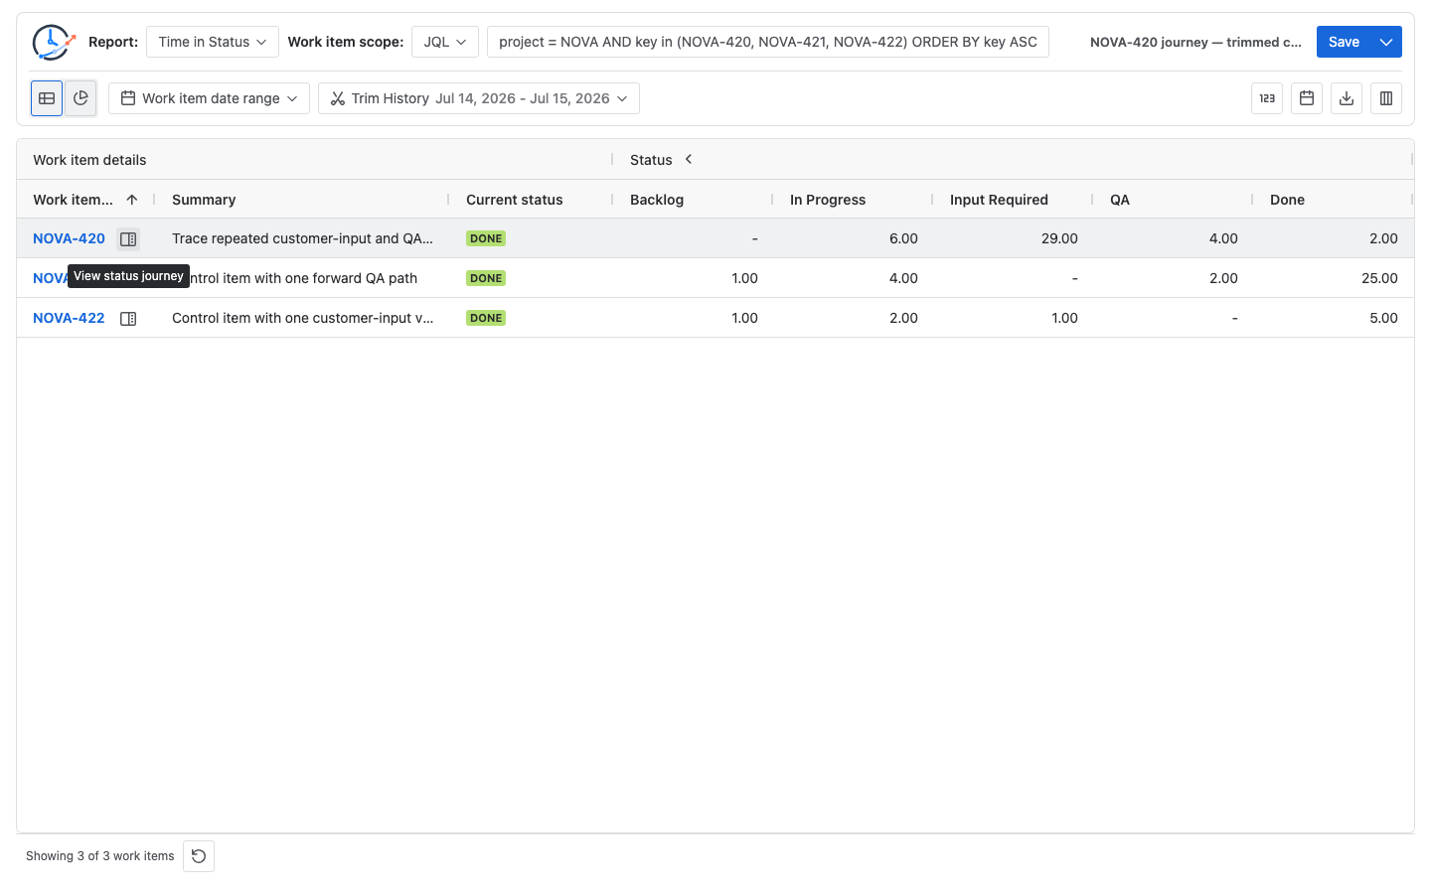1431x894 pixels.
Task: Click the QA column header
Action: 1120,200
